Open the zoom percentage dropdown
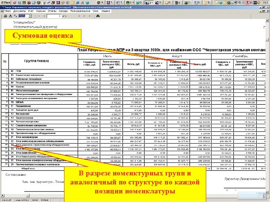 [x=30, y=16]
